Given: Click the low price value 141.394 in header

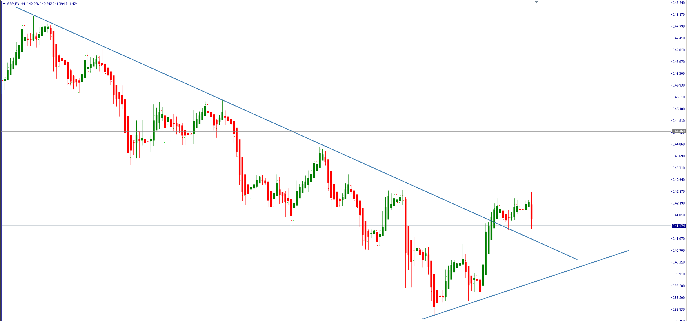Looking at the screenshot, I should click(x=59, y=4).
